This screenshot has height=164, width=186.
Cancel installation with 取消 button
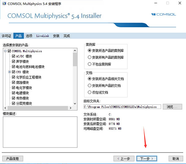tap(176, 158)
